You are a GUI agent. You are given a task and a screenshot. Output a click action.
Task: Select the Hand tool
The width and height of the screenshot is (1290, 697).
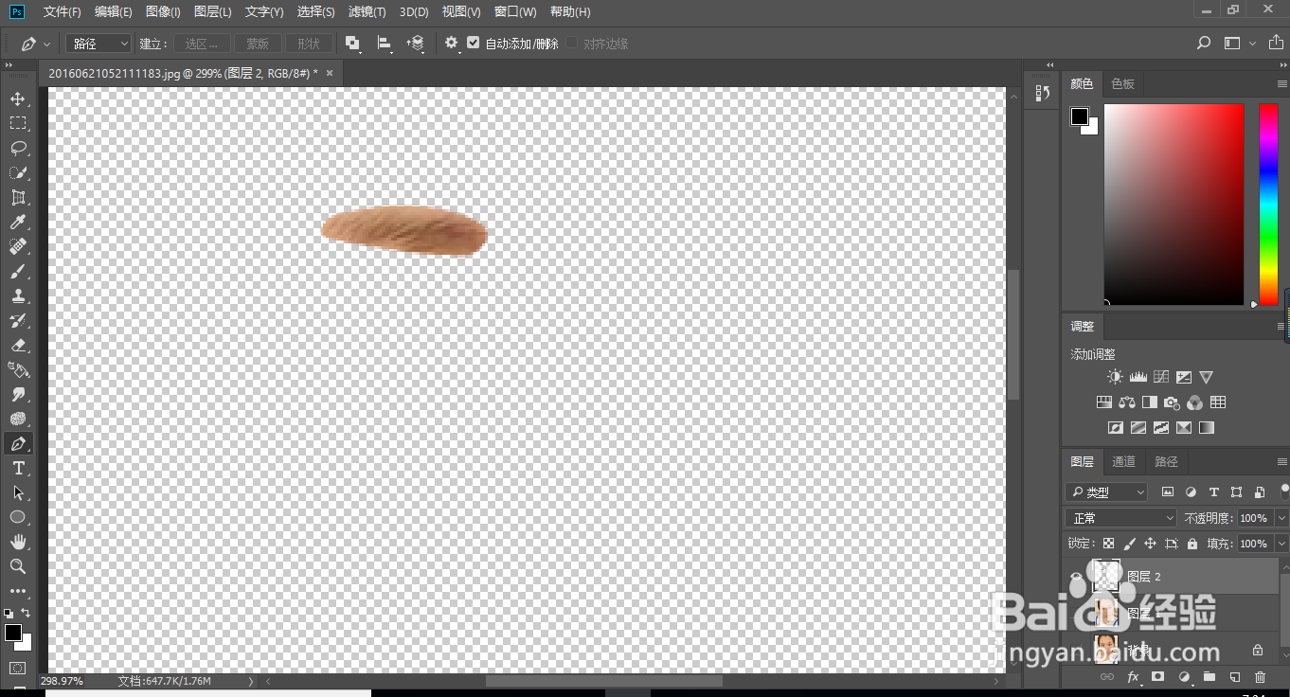pyautogui.click(x=17, y=543)
